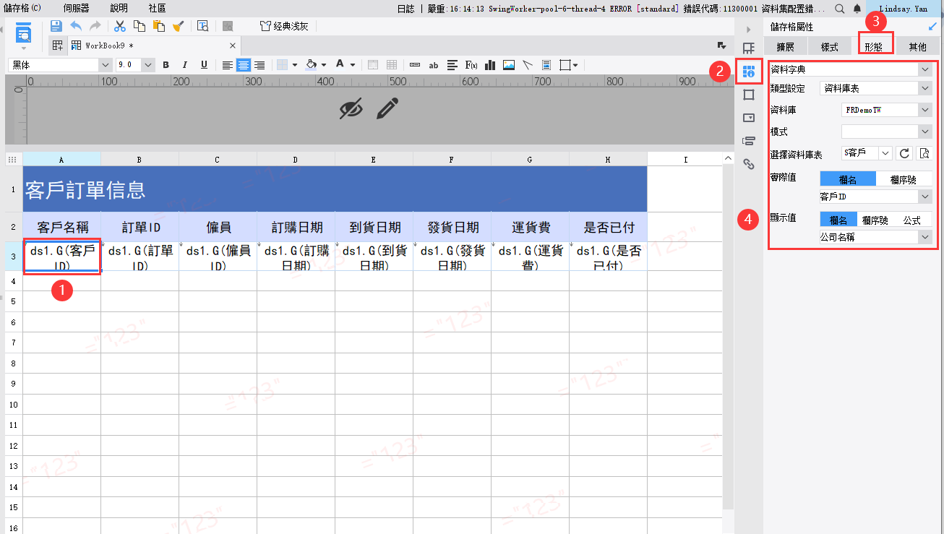The height and width of the screenshot is (534, 944).
Task: Open the 客戶ID actual value dropdown
Action: coord(876,197)
